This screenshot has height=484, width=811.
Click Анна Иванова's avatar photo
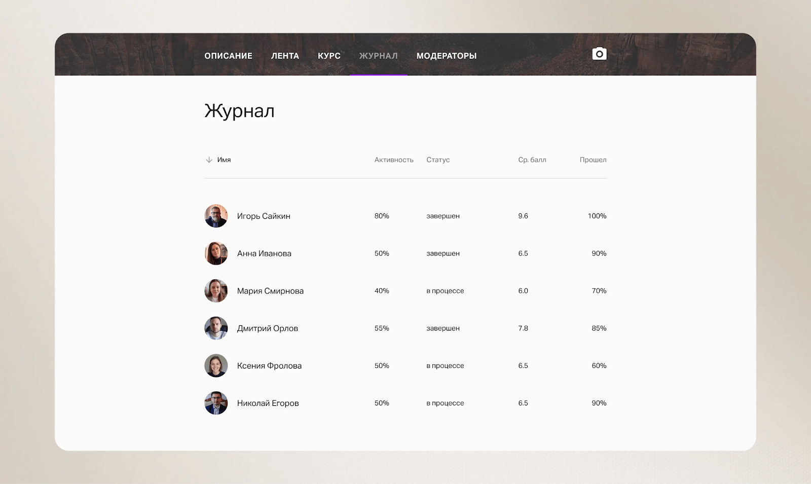click(216, 253)
